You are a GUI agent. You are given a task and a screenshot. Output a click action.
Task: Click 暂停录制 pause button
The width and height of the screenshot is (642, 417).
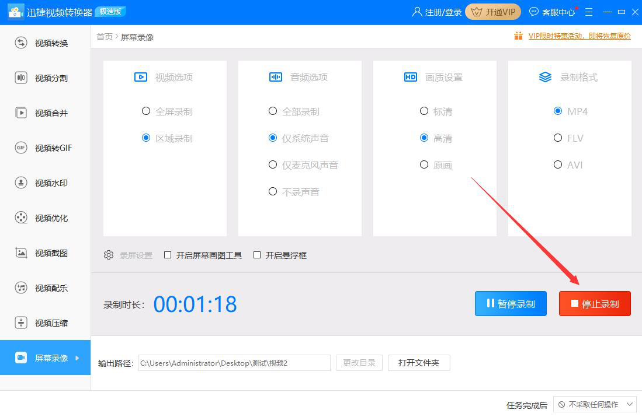[x=511, y=303]
